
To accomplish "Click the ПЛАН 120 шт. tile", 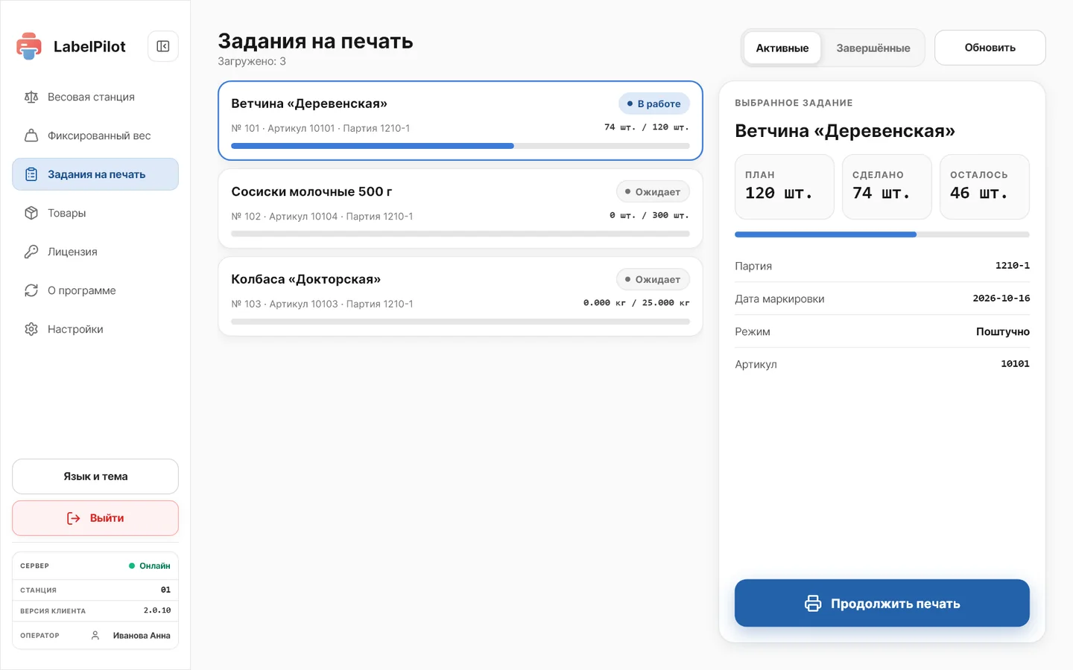I will pos(785,187).
